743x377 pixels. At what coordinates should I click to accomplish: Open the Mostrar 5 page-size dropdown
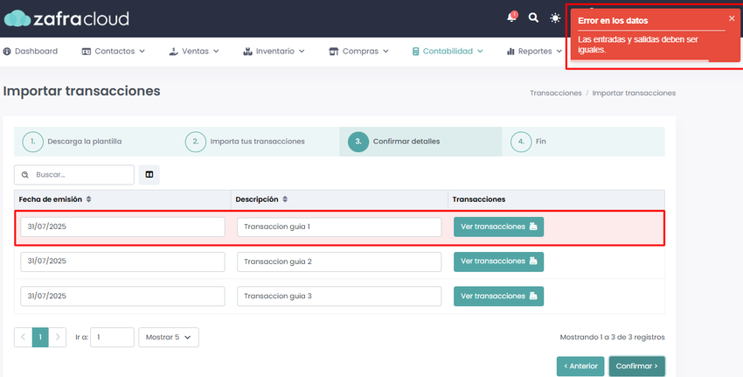[169, 337]
